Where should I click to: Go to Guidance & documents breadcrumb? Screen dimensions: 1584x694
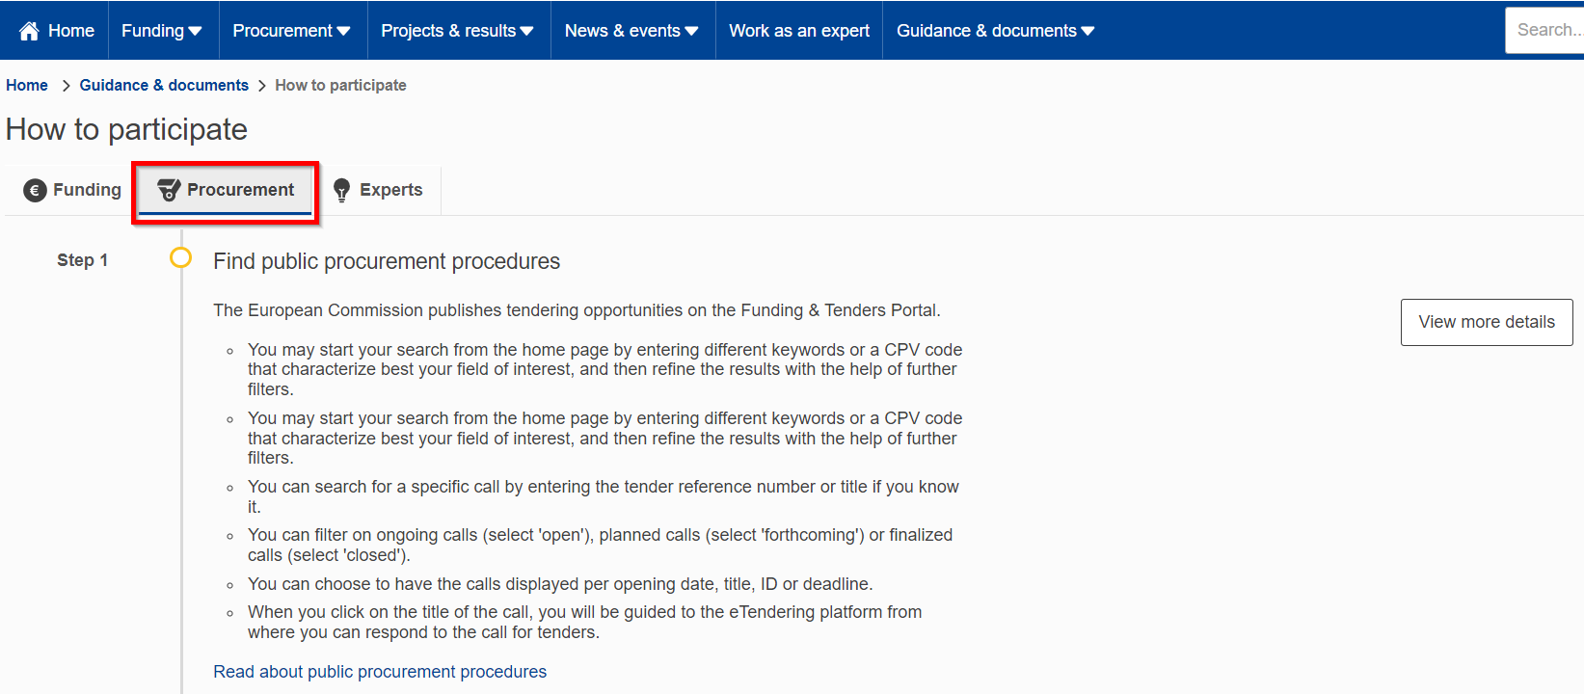[164, 85]
